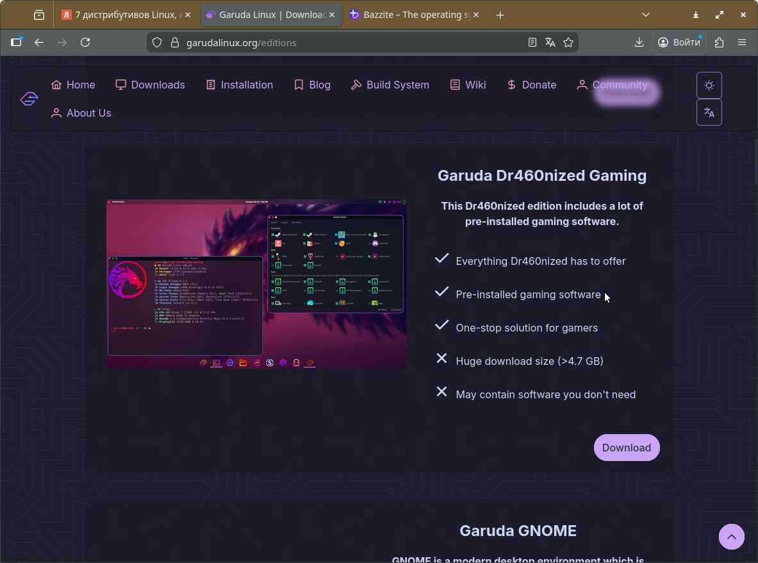The width and height of the screenshot is (758, 563).
Task: Go to the Downloads navigation link
Action: click(x=150, y=85)
